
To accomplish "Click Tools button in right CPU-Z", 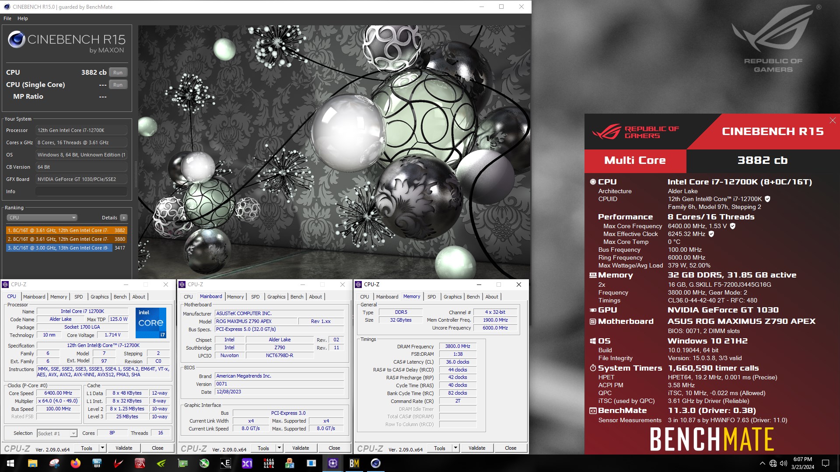I will coord(440,448).
